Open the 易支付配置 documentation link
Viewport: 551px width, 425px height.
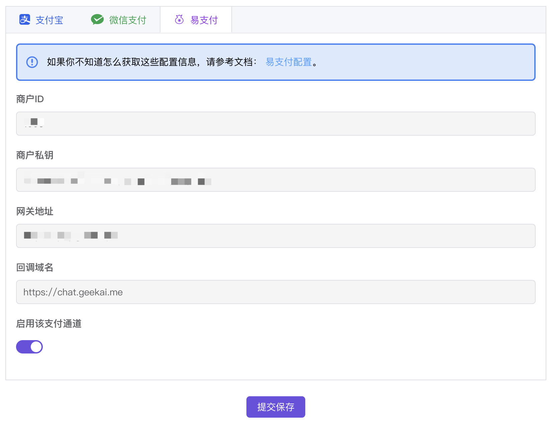click(289, 62)
